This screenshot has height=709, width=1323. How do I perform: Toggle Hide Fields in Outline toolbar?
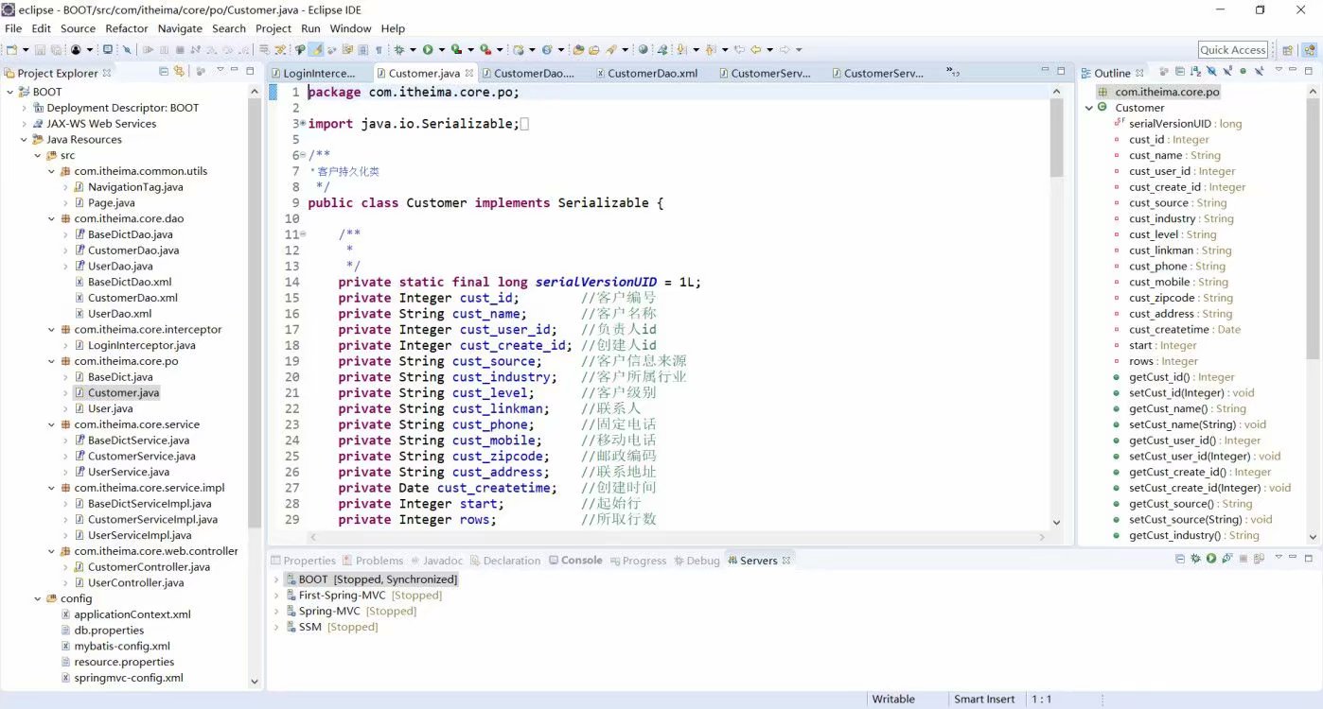point(1211,71)
